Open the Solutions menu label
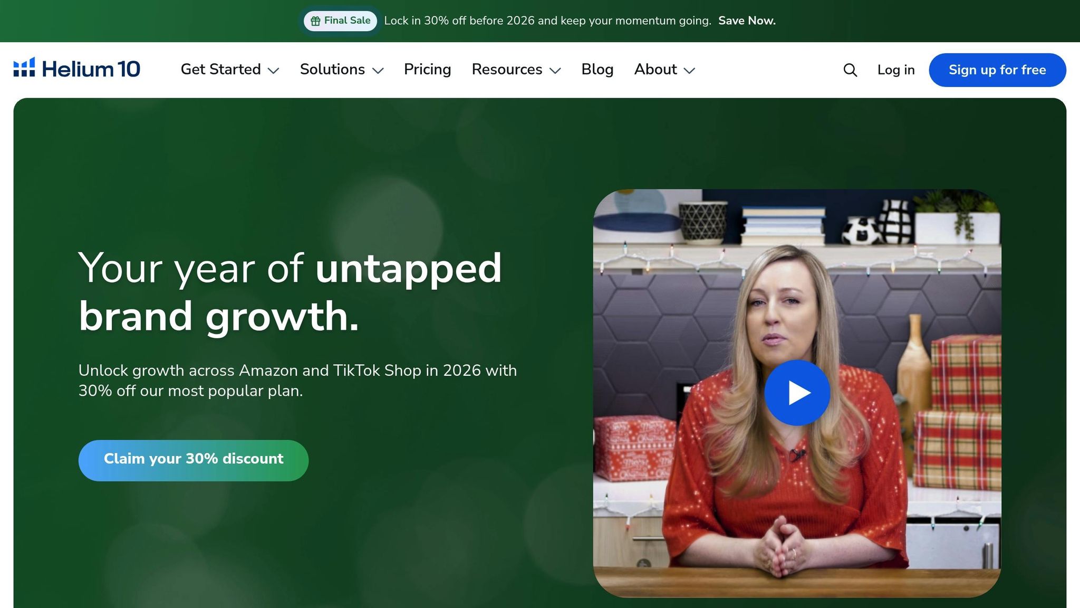 coord(332,70)
